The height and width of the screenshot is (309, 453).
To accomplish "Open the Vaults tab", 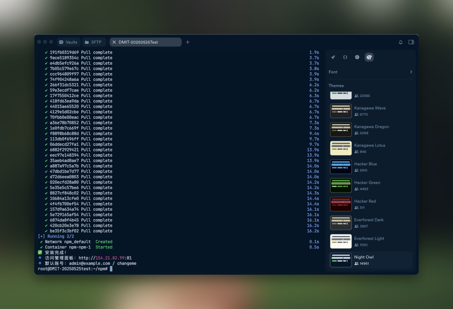I will (x=68, y=42).
